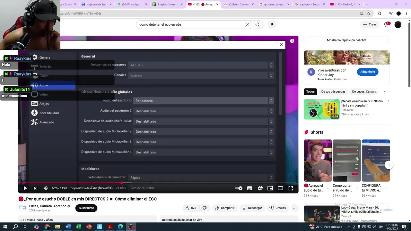Start voice search with microphone

tap(272, 24)
